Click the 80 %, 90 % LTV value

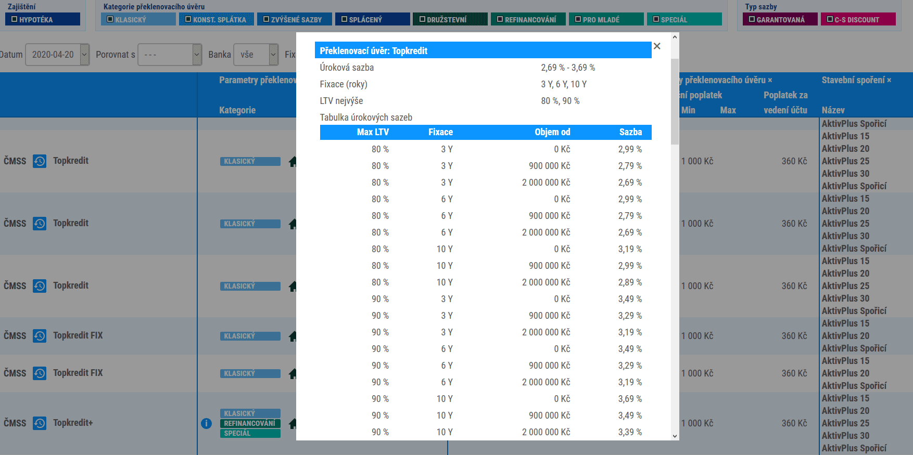[x=560, y=101]
